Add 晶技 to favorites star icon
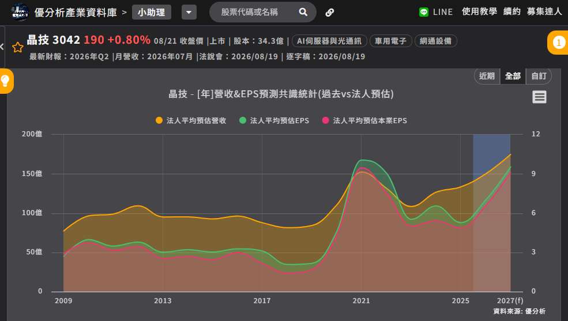The width and height of the screenshot is (568, 321). pos(18,47)
